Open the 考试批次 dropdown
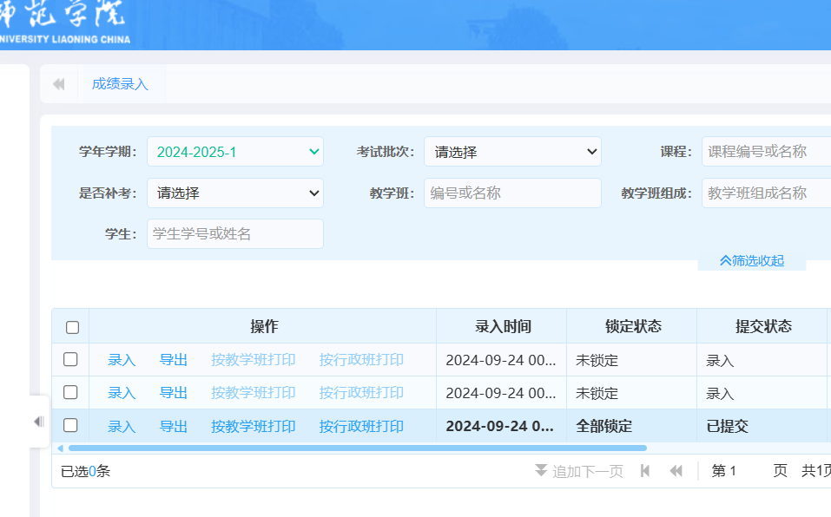Image resolution: width=831 pixels, height=517 pixels. point(512,152)
